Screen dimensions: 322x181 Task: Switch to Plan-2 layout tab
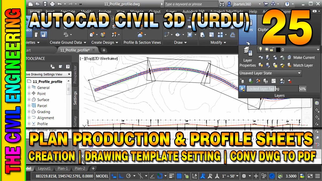tap(80, 168)
